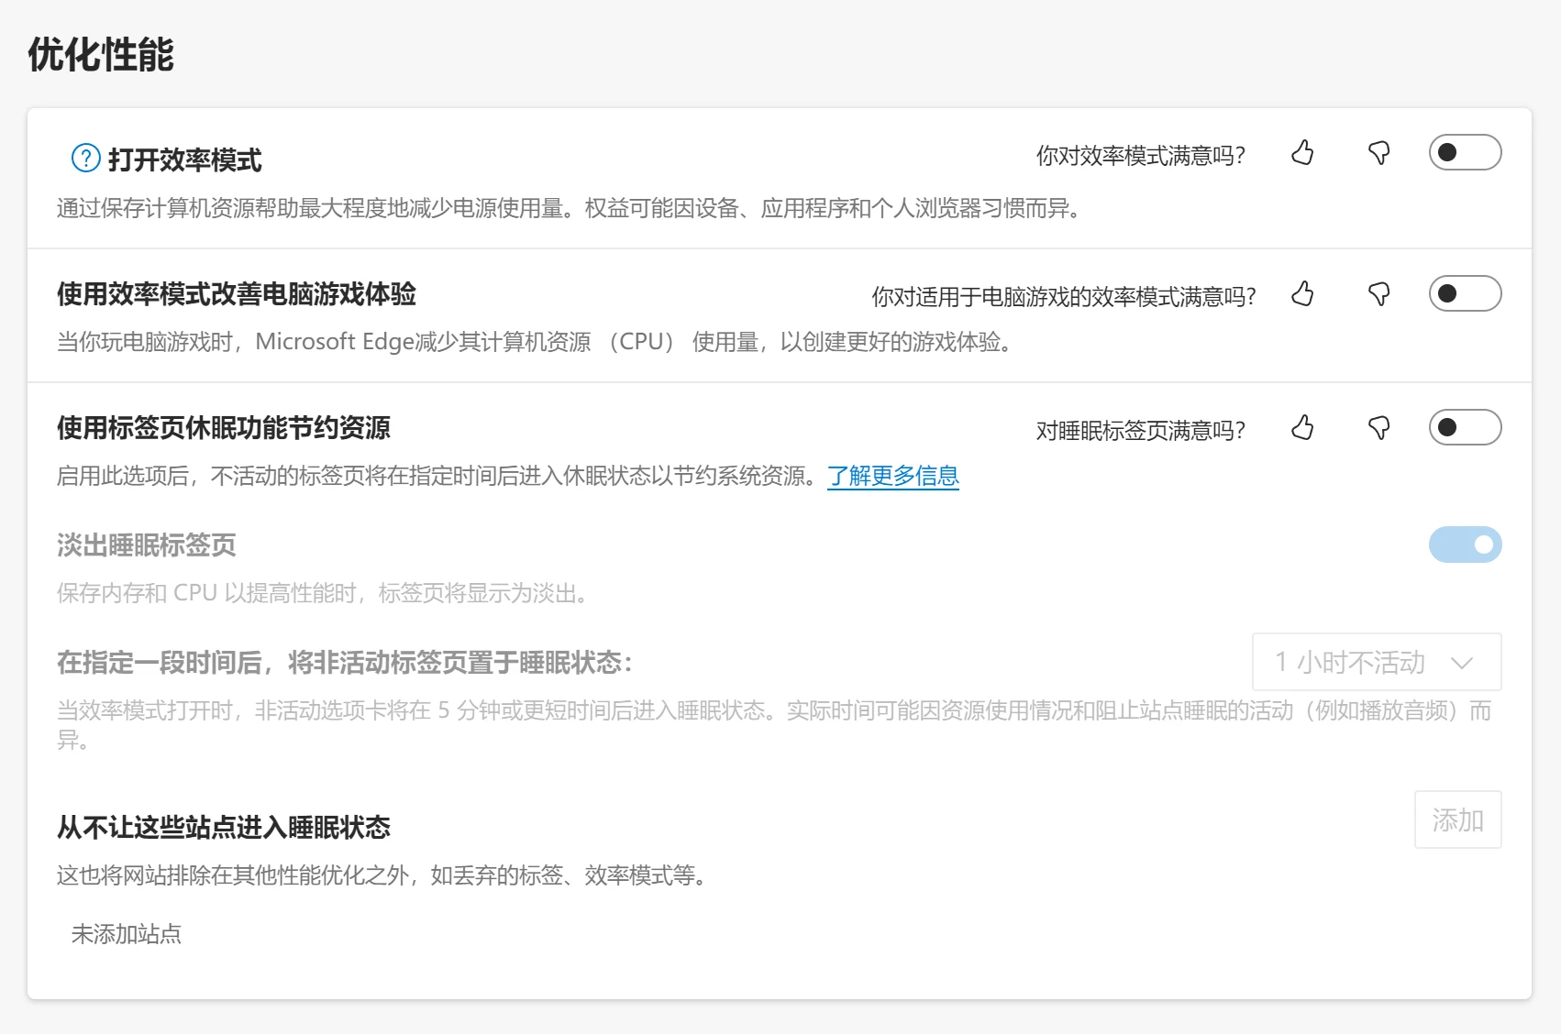Image resolution: width=1561 pixels, height=1034 pixels.
Task: Click note starting 当效率模式打开时
Action: pos(774,724)
